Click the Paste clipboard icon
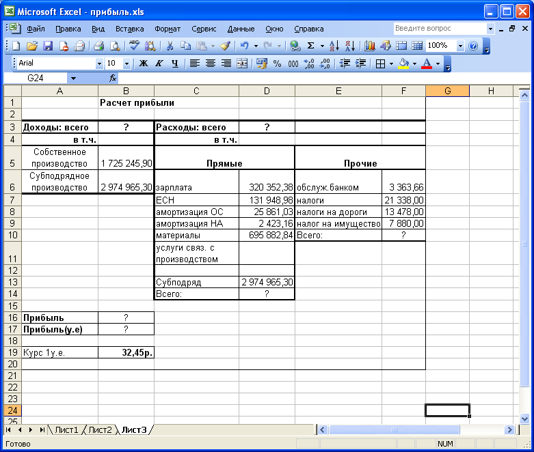This screenshot has height=452, width=534. pos(202,46)
